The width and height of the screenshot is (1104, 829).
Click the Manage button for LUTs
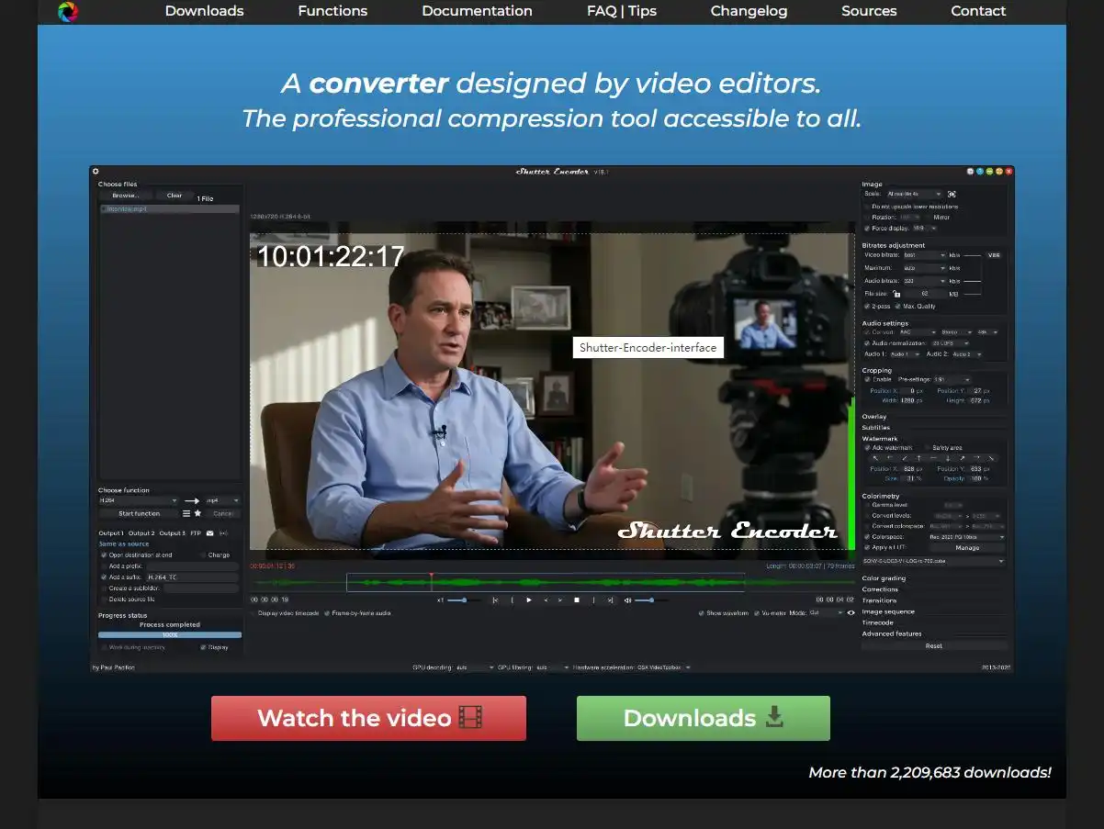(967, 548)
